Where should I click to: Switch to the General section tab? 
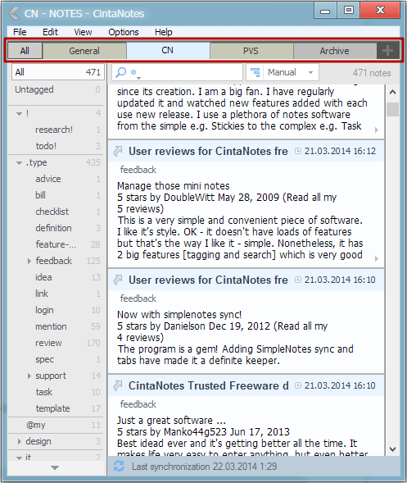click(84, 51)
